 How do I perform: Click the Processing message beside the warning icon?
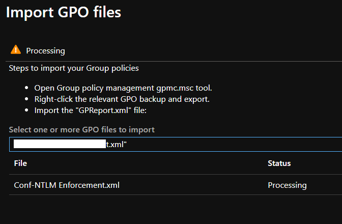[x=45, y=50]
